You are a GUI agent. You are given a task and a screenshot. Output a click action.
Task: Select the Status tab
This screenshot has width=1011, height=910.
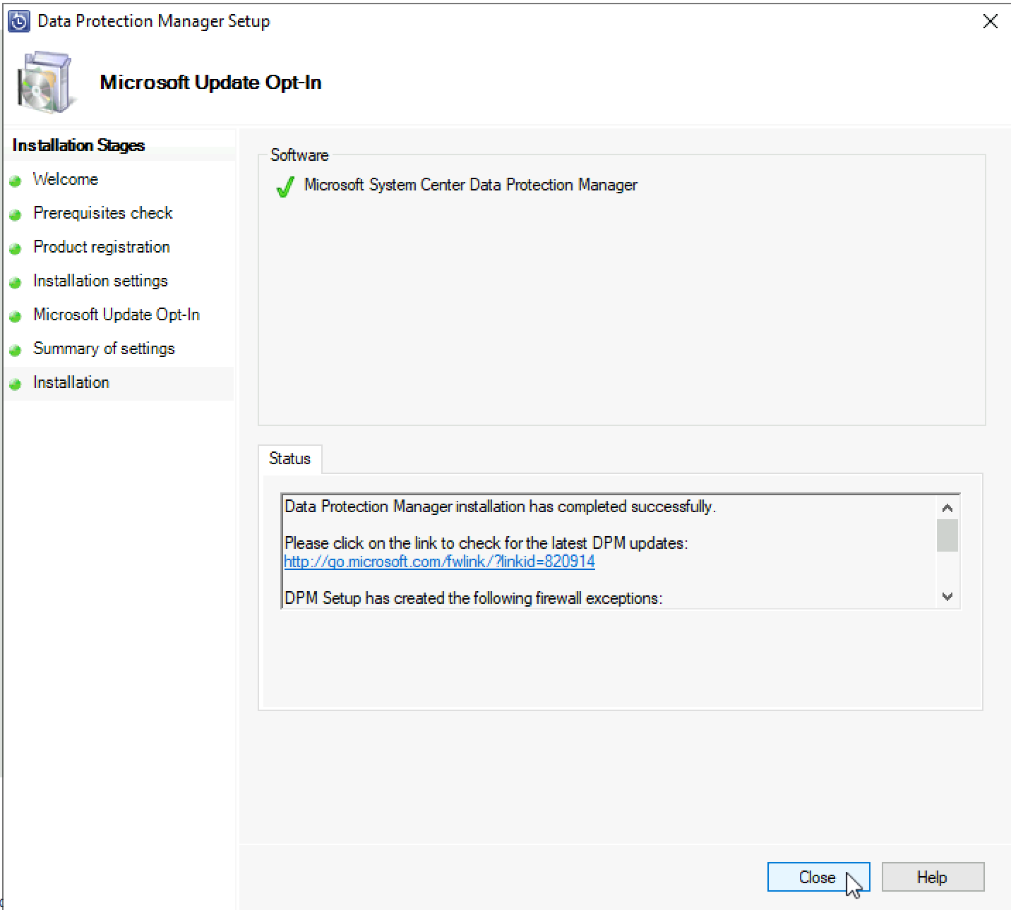[289, 459]
